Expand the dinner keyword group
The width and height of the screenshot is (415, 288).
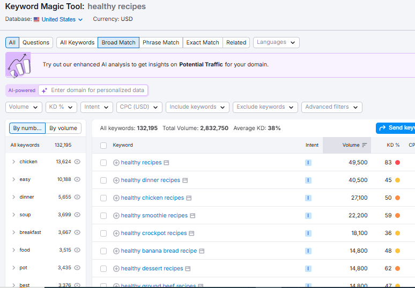[x=13, y=197]
